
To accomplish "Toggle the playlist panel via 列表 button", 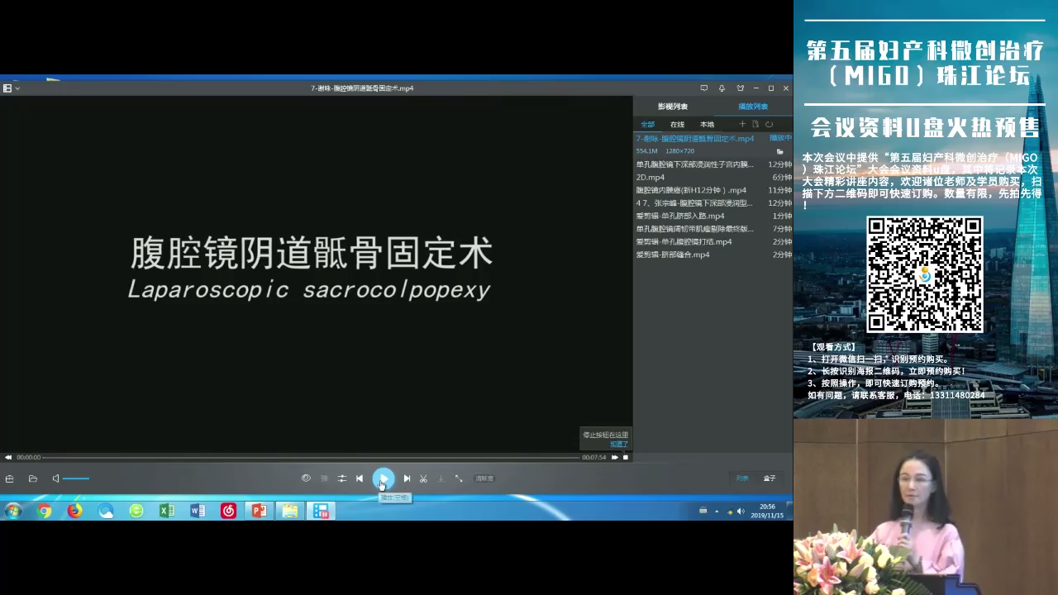I will click(x=742, y=478).
